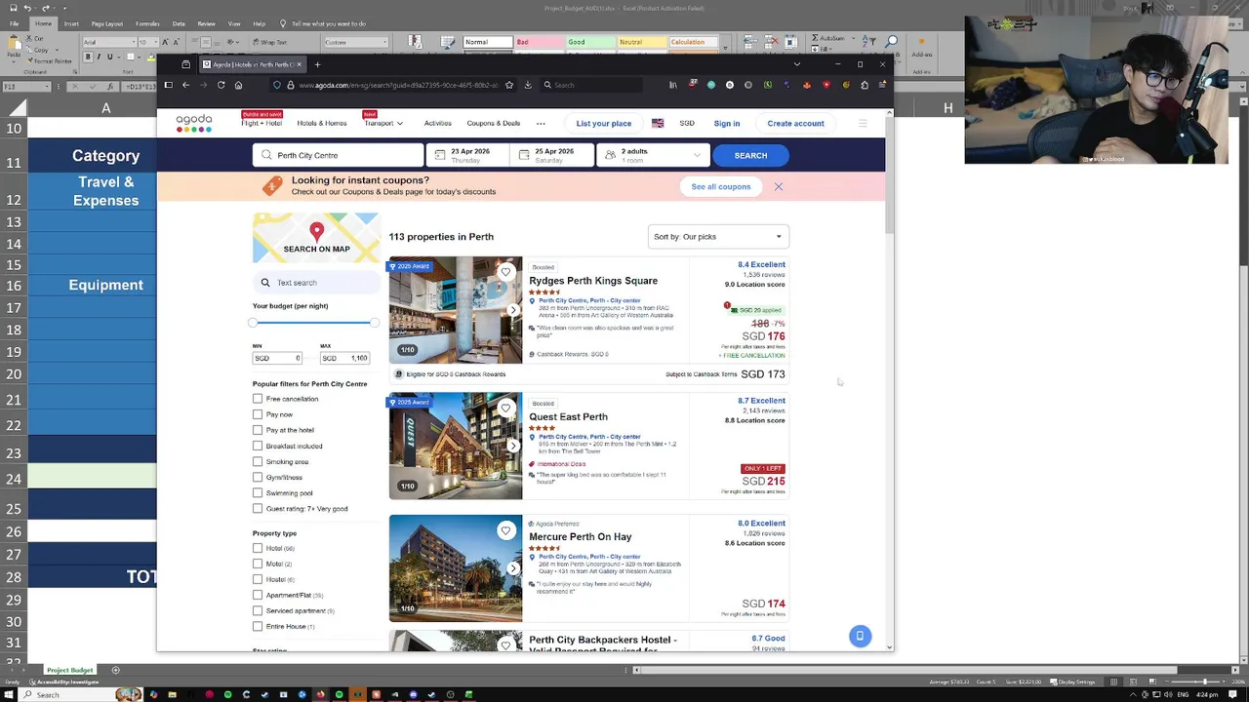
Task: Check the Swimming pool filter
Action: pyautogui.click(x=258, y=492)
